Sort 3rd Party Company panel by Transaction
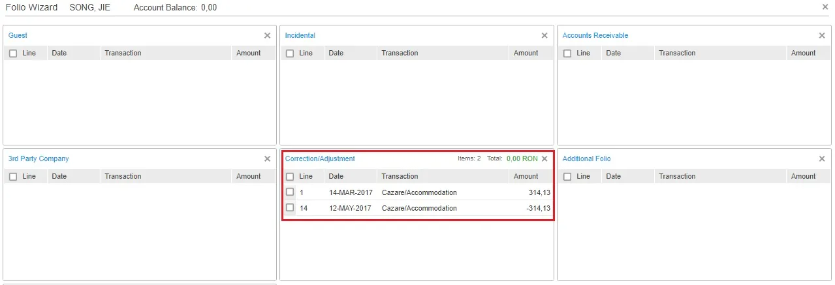 123,177
